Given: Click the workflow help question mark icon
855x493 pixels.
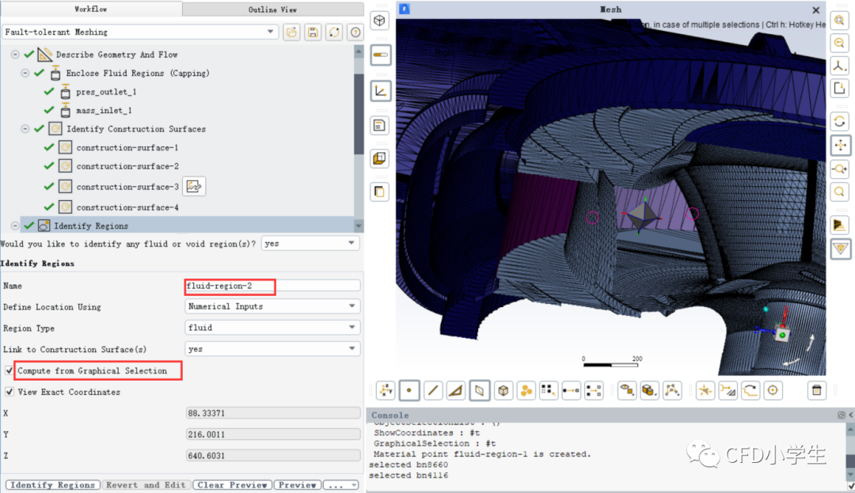Looking at the screenshot, I should click(355, 32).
